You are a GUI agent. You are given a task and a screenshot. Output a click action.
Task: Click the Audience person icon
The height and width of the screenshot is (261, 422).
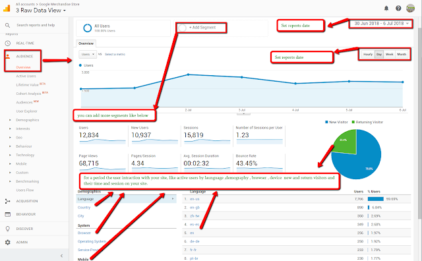tap(8, 56)
